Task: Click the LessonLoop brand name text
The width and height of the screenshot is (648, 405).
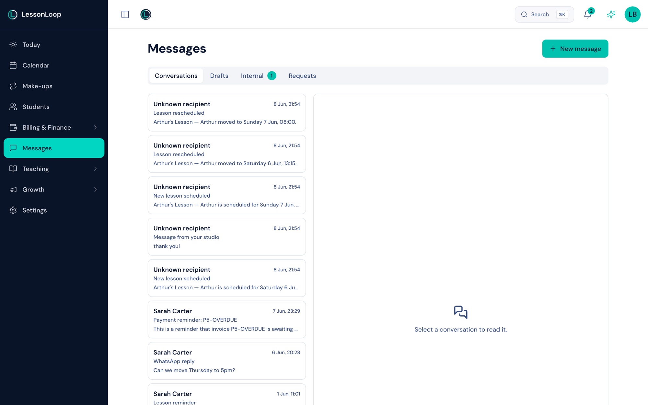Action: (x=41, y=14)
